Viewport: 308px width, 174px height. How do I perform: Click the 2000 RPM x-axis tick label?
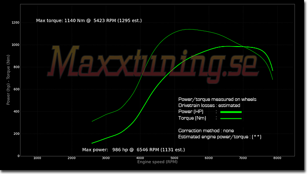[71, 158]
